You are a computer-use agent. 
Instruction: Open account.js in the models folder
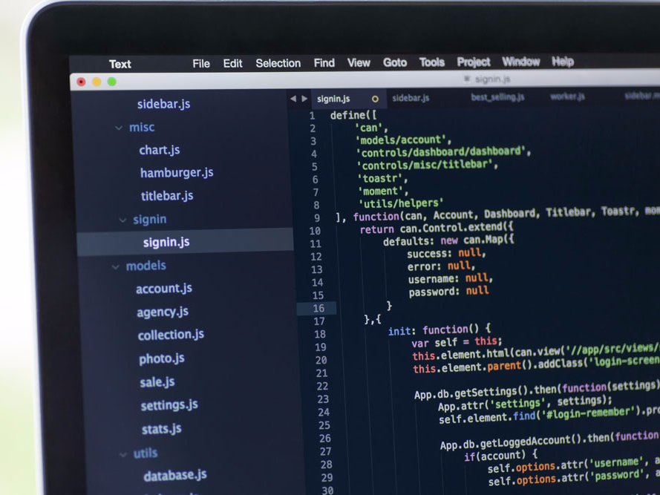tap(163, 289)
